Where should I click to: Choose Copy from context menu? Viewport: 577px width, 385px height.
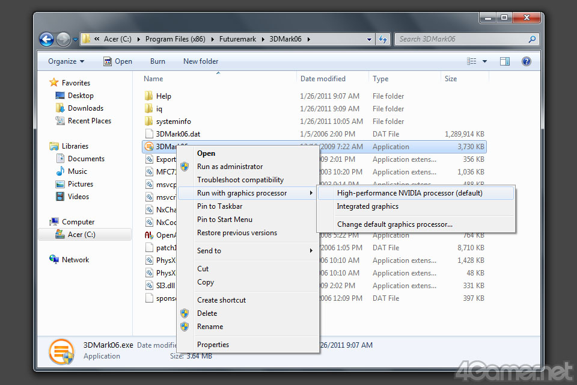(206, 282)
